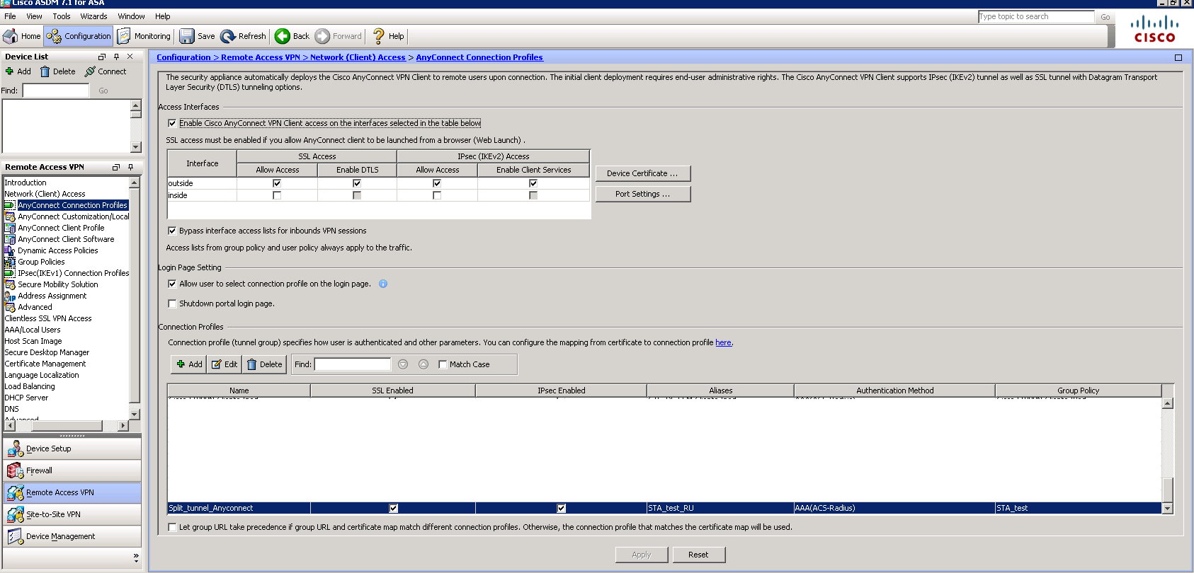The width and height of the screenshot is (1194, 573).
Task: Enable Match Case for Find
Action: click(x=443, y=364)
